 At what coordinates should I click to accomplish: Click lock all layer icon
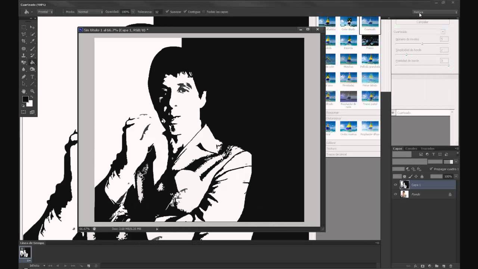click(x=422, y=176)
